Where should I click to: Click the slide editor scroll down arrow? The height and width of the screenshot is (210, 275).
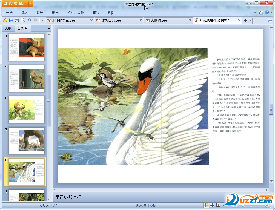click(x=271, y=181)
